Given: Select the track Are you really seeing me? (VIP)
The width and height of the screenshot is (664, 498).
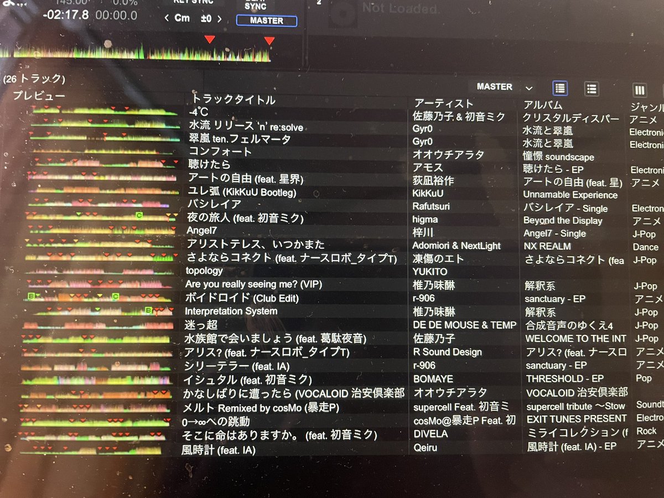Looking at the screenshot, I should pos(253,284).
